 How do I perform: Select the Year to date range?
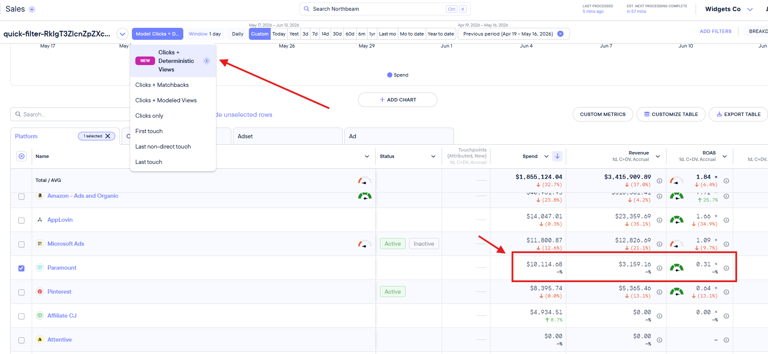point(441,34)
